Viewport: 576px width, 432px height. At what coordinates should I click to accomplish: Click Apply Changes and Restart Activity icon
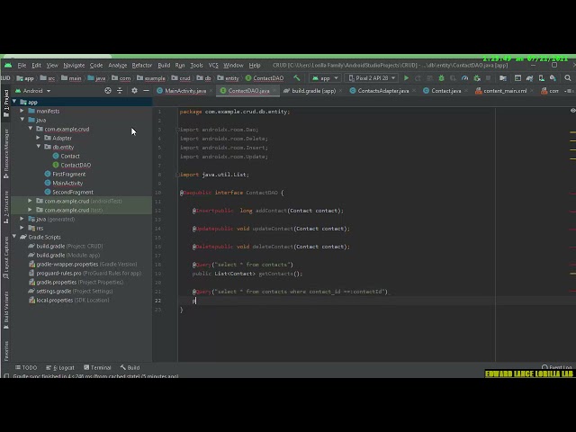point(418,78)
